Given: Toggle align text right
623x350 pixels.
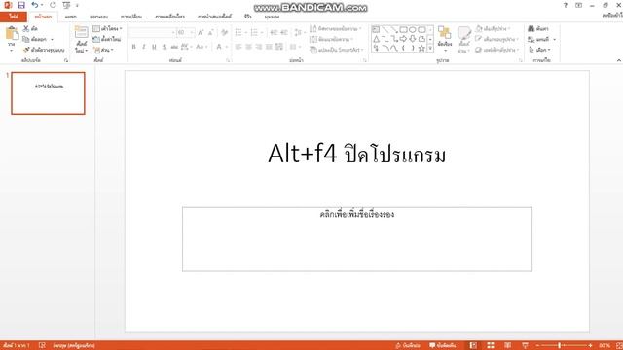Looking at the screenshot, I should click(259, 47).
